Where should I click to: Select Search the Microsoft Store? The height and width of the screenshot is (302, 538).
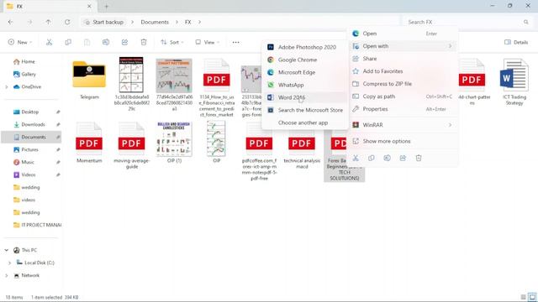[x=304, y=110]
